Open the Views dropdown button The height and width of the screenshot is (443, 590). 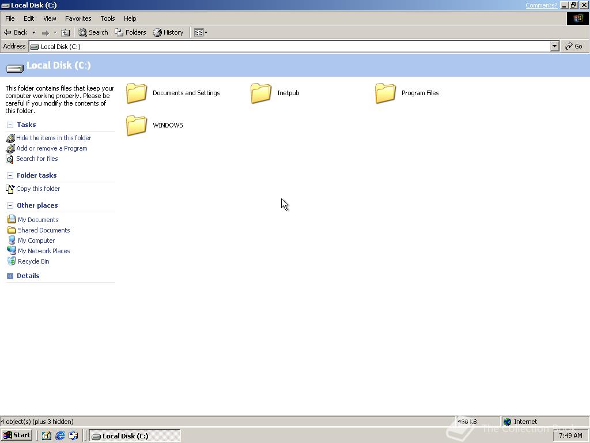[201, 32]
